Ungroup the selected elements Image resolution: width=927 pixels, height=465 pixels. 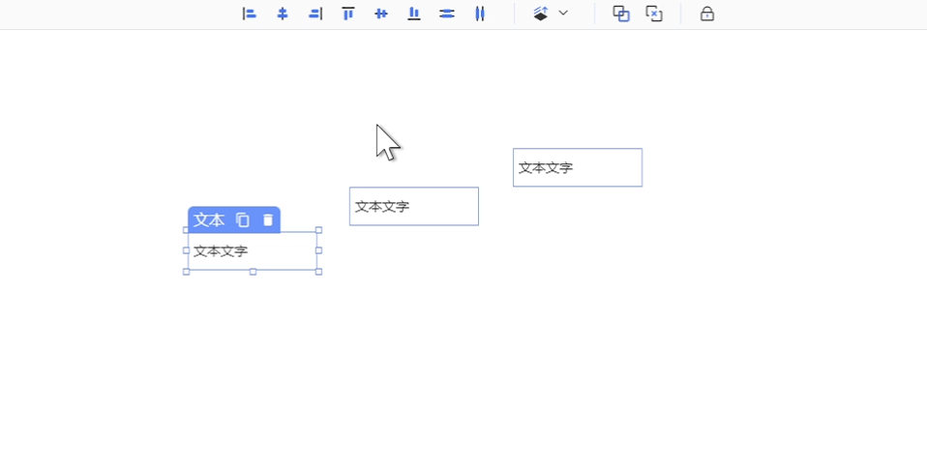coord(654,14)
